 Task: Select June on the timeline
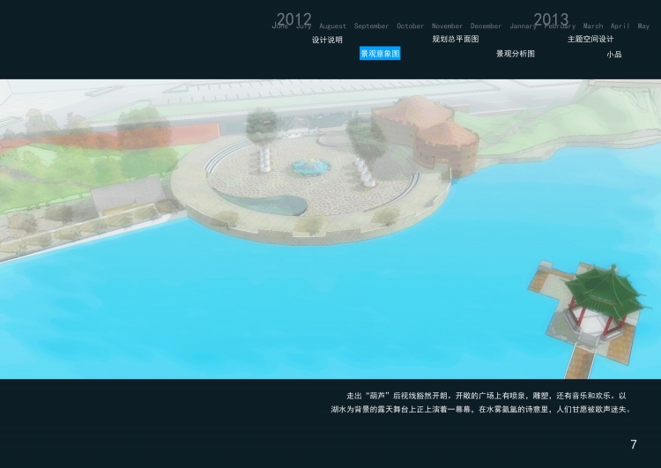pos(279,26)
